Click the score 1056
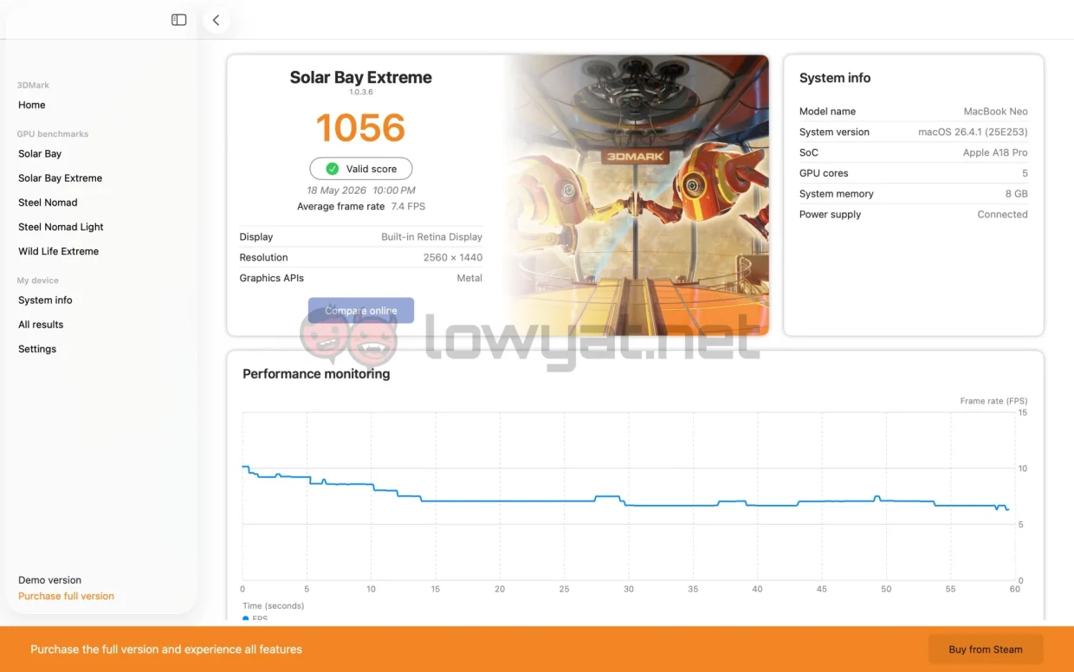Image resolution: width=1074 pixels, height=672 pixels. point(360,128)
